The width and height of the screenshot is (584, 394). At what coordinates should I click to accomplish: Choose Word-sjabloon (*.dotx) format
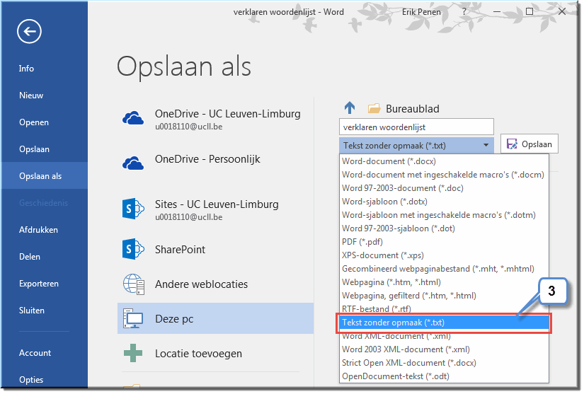[444, 202]
